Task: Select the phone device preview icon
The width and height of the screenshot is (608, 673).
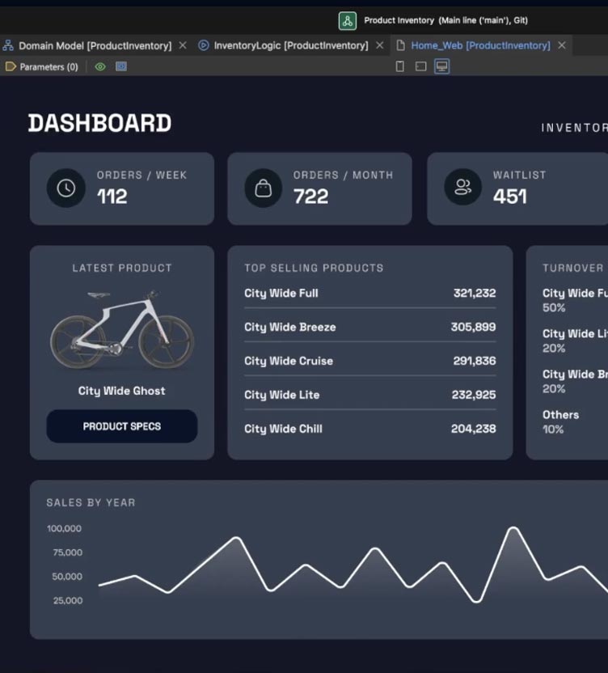Action: 399,66
